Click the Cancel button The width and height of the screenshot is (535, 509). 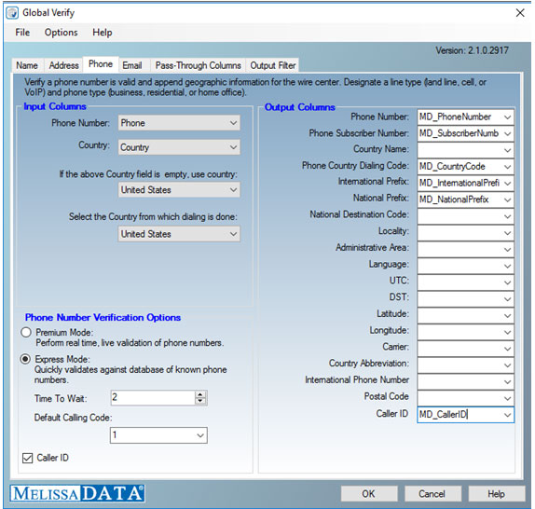coord(432,494)
